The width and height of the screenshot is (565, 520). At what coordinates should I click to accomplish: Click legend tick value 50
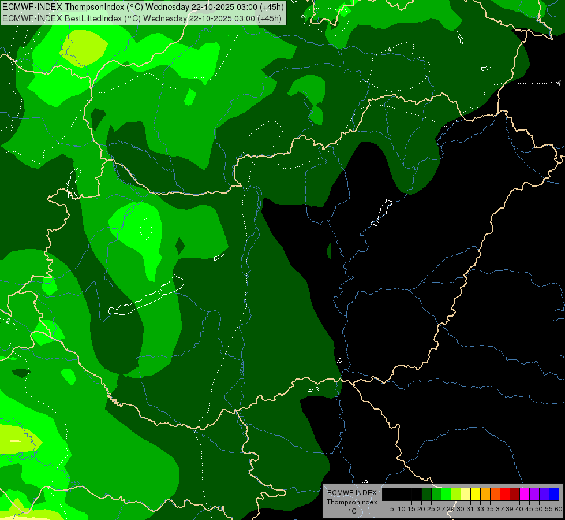coord(539,509)
